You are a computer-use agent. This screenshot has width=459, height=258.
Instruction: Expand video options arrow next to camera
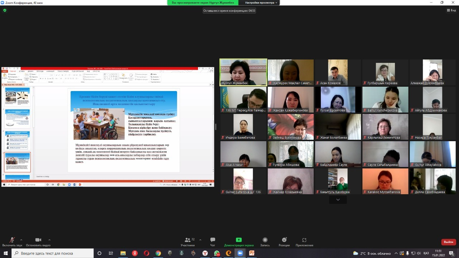coord(49,240)
